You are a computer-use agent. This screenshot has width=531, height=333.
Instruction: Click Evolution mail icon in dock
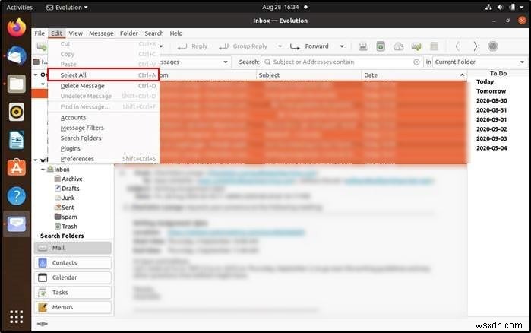16,224
